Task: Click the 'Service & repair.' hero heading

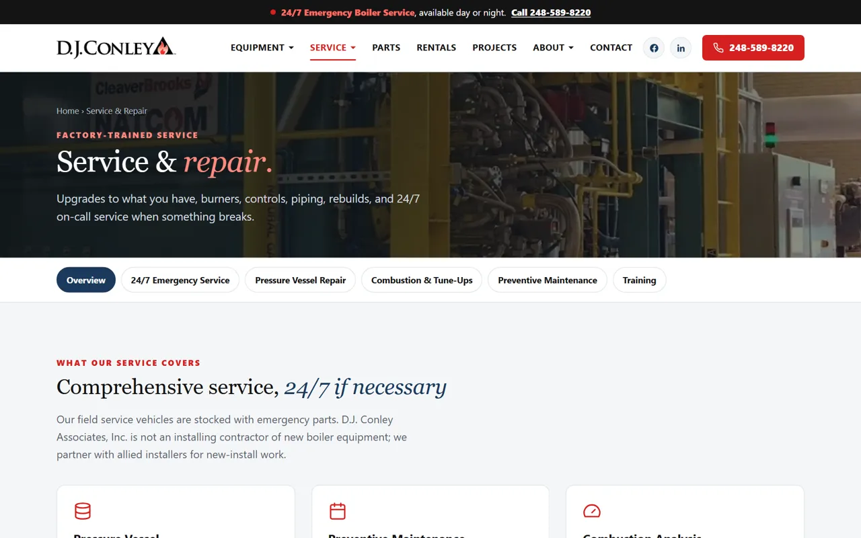Action: pos(165,163)
